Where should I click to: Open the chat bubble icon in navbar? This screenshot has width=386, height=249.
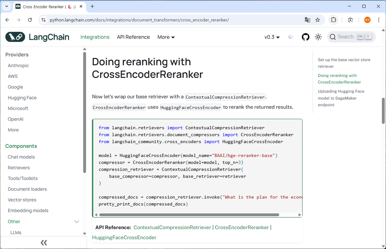291,37
